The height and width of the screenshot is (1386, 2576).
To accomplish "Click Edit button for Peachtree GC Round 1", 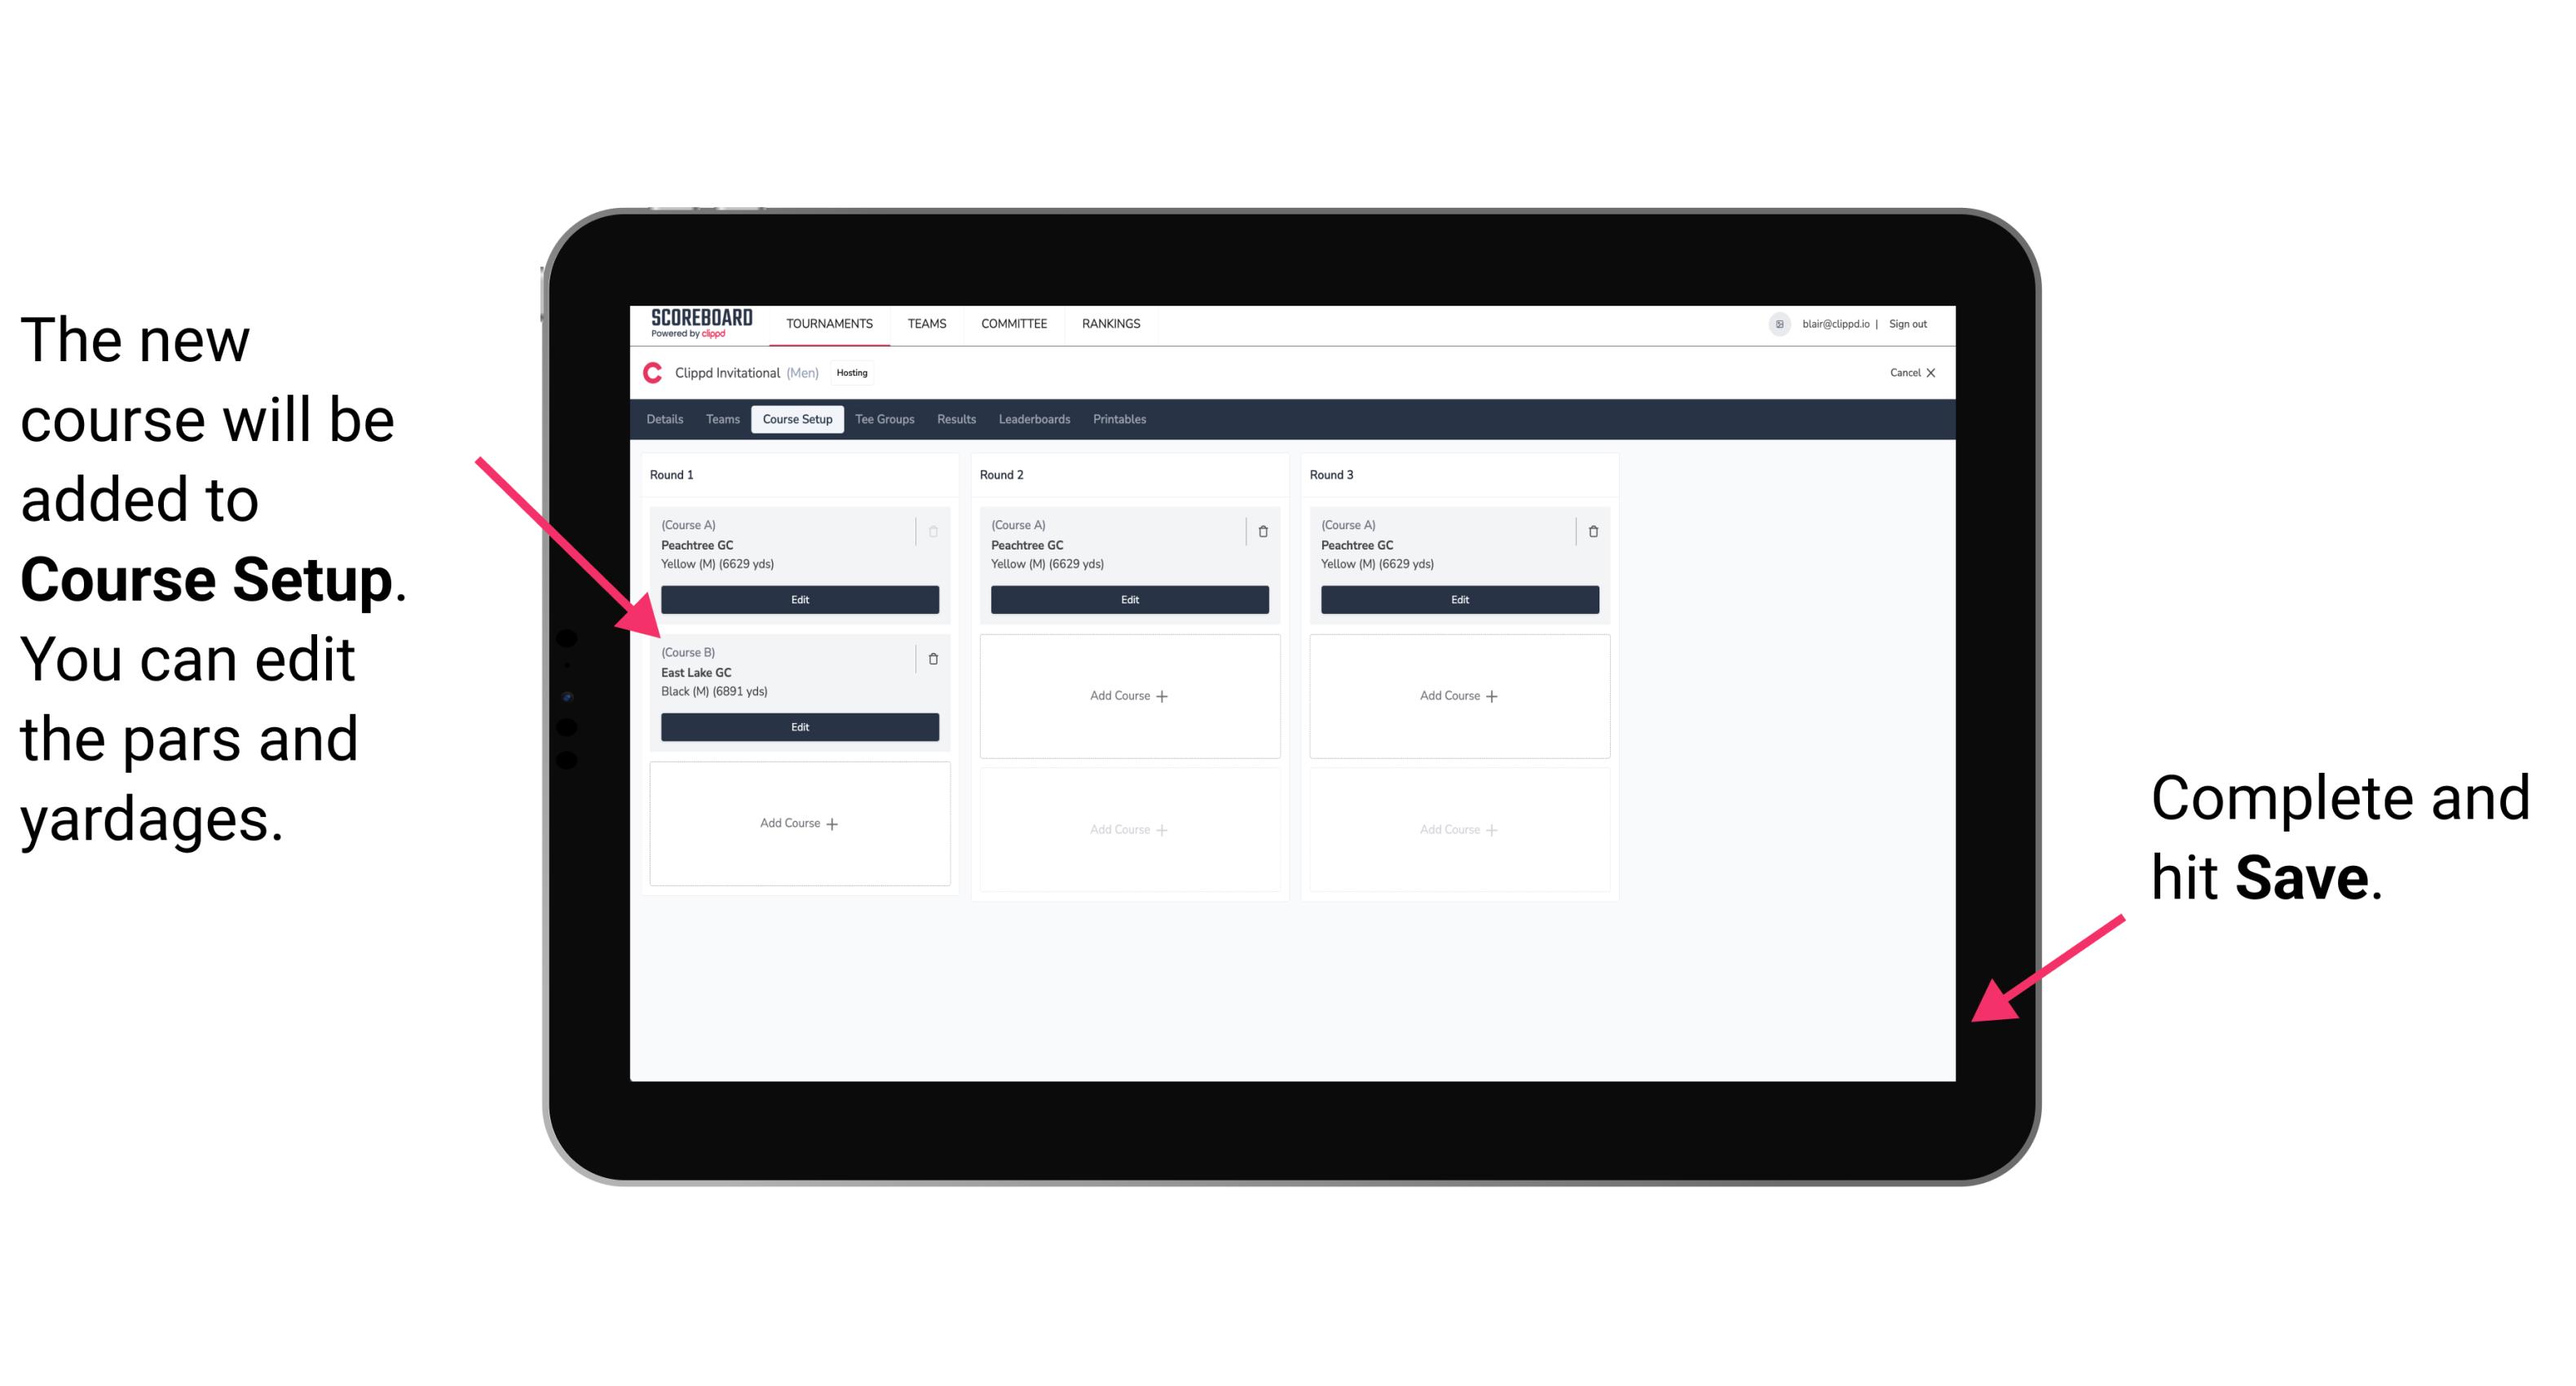I will click(800, 599).
